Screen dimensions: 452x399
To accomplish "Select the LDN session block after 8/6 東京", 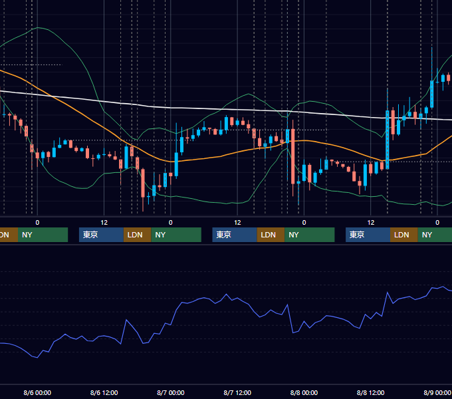I will [137, 235].
